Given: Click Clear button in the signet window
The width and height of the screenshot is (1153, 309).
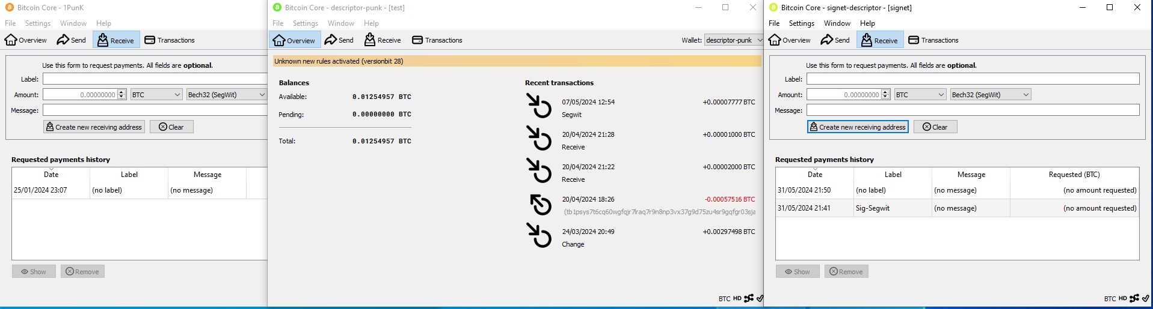Looking at the screenshot, I should (x=935, y=127).
